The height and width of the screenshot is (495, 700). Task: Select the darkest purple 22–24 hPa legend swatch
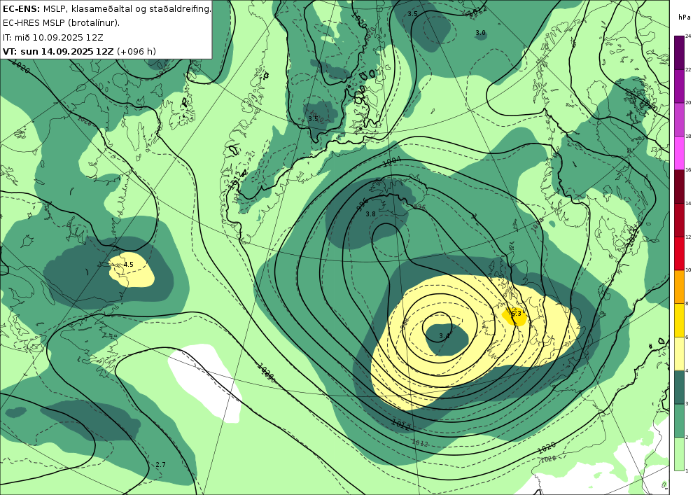680,52
